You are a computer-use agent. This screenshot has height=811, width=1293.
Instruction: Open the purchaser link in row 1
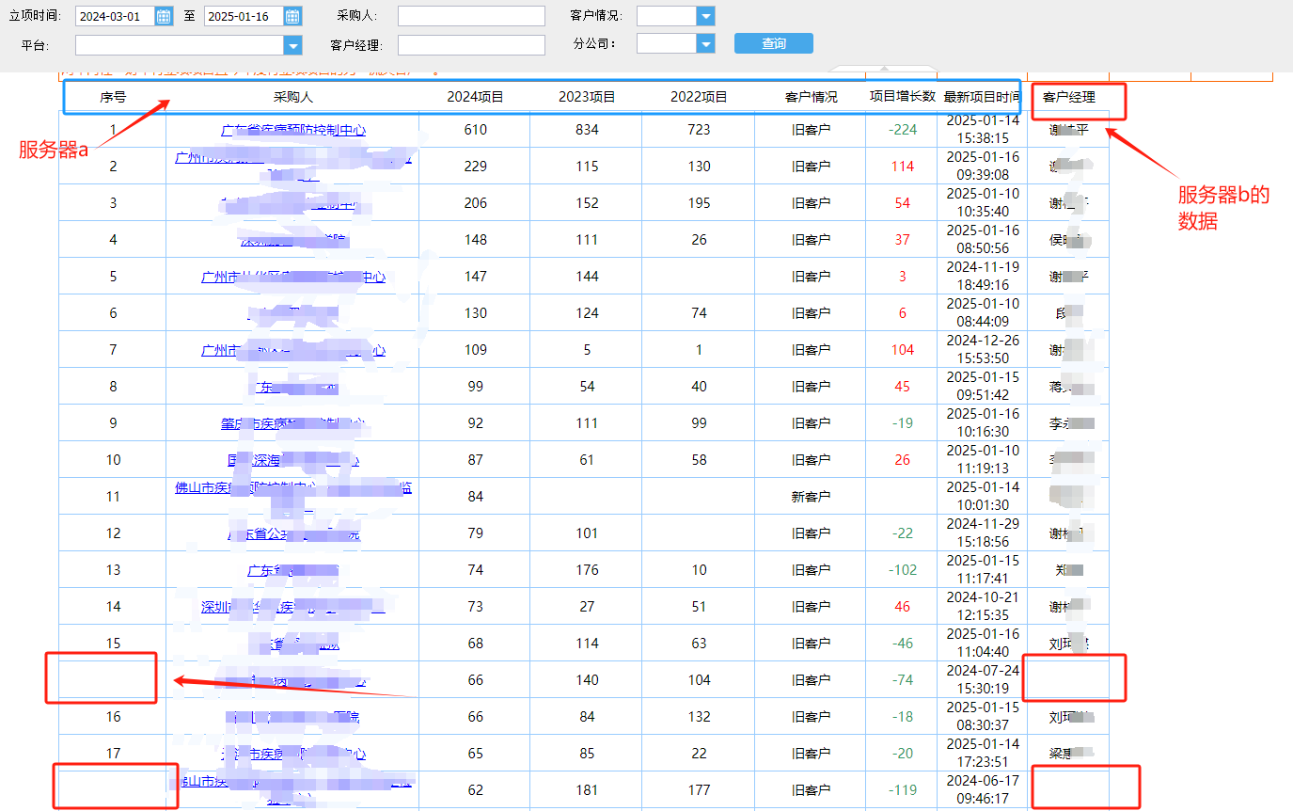tap(293, 130)
